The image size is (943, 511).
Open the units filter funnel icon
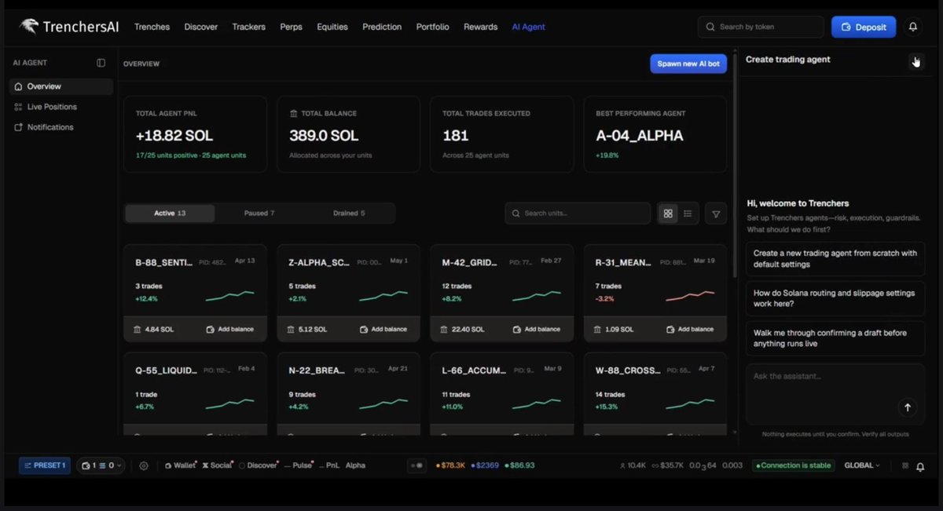[x=716, y=214]
